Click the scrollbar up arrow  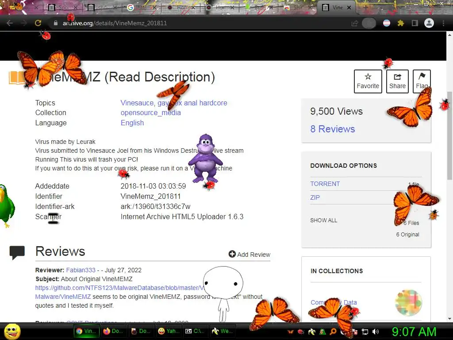[449, 35]
